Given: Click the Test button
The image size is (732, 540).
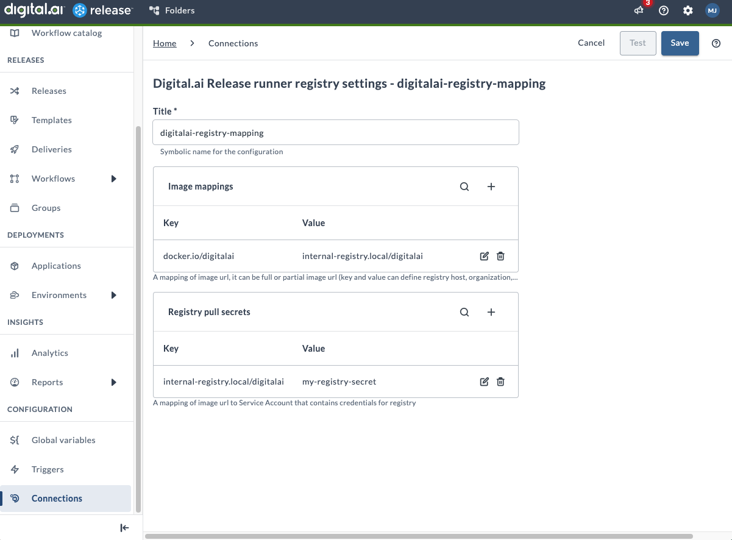Looking at the screenshot, I should (x=638, y=43).
